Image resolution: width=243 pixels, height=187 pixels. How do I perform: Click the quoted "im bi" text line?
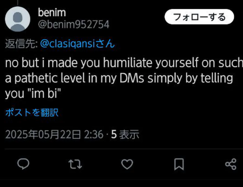tap(32, 94)
